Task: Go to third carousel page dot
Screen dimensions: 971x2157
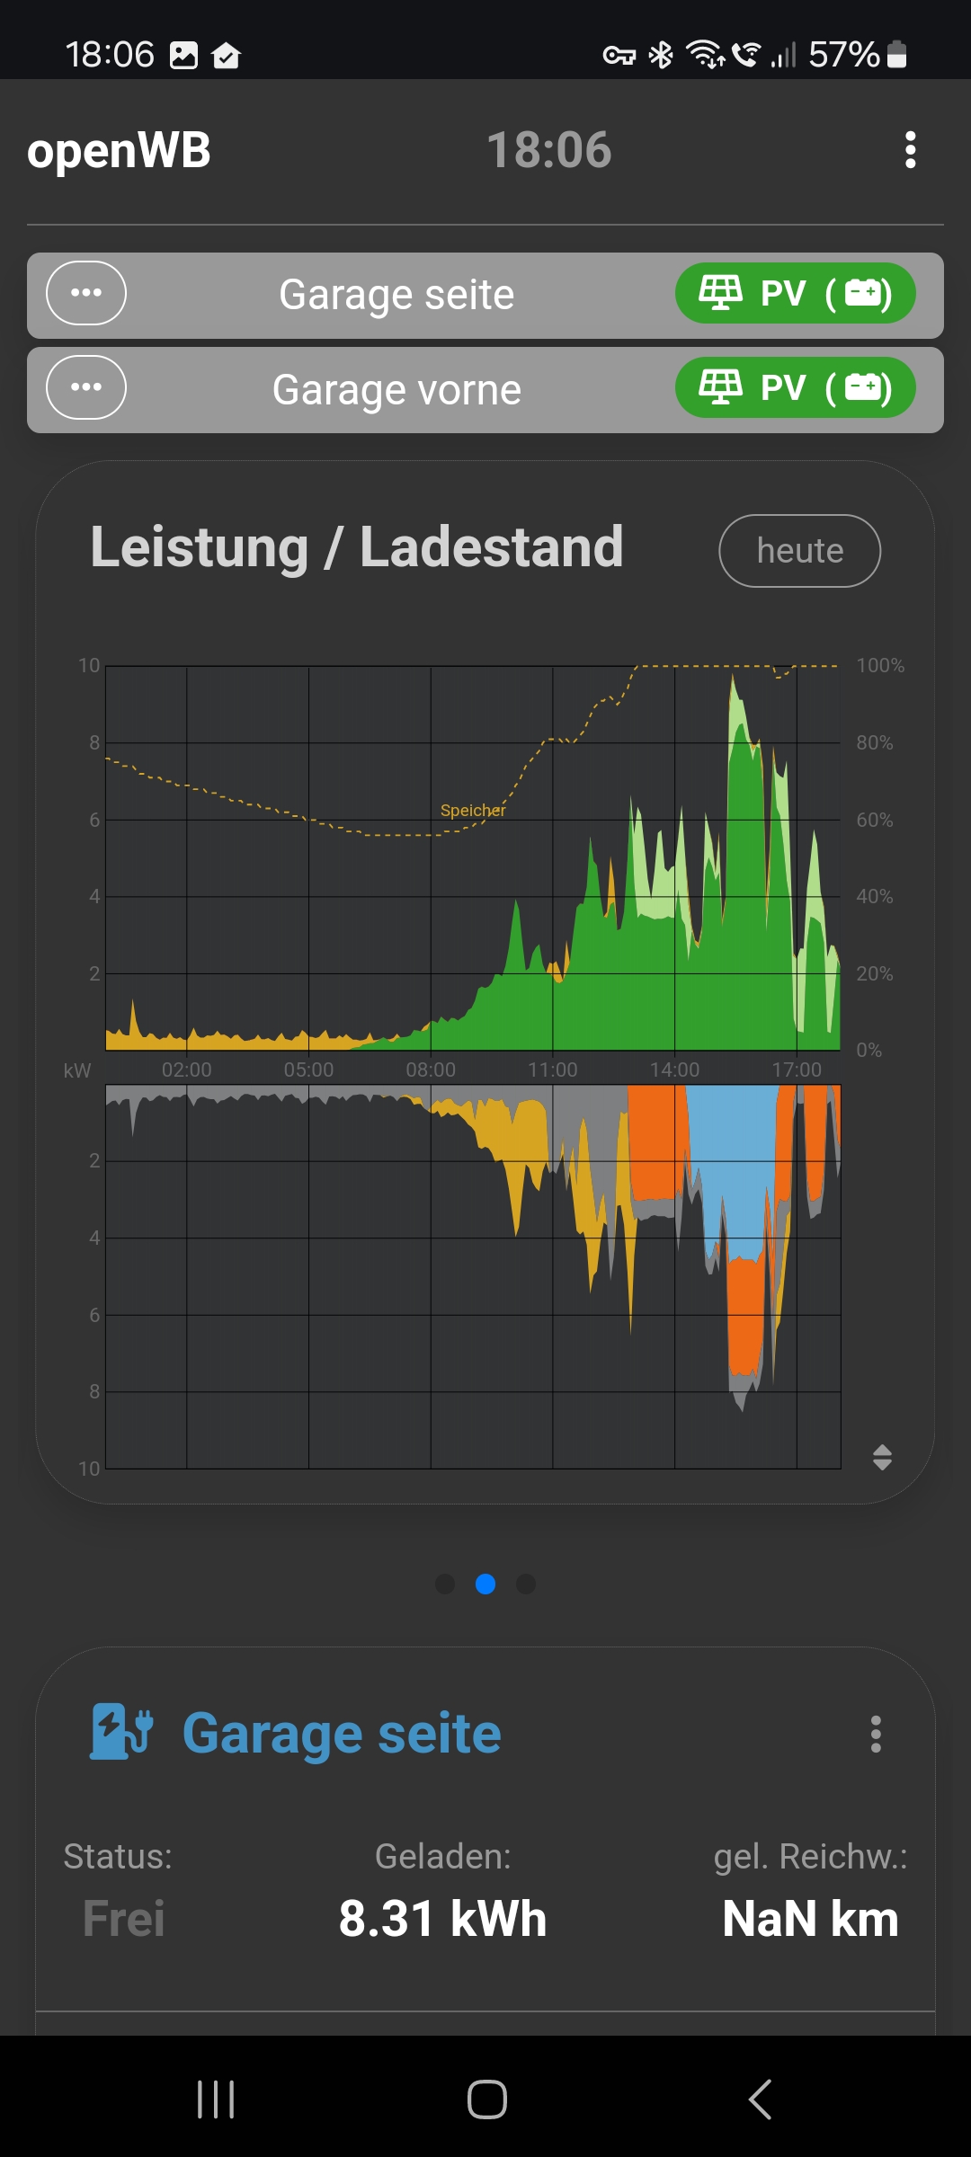Action: tap(526, 1584)
